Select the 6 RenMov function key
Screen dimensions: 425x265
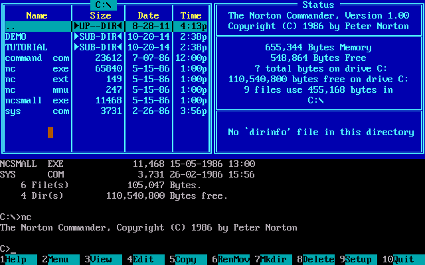click(x=231, y=259)
